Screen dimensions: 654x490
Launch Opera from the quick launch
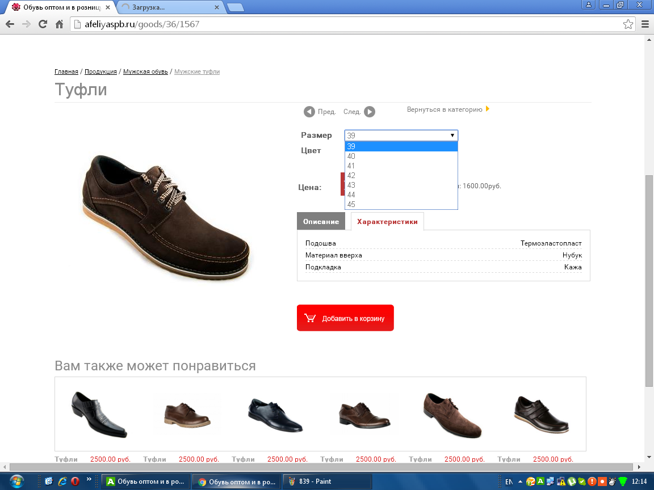coord(75,481)
